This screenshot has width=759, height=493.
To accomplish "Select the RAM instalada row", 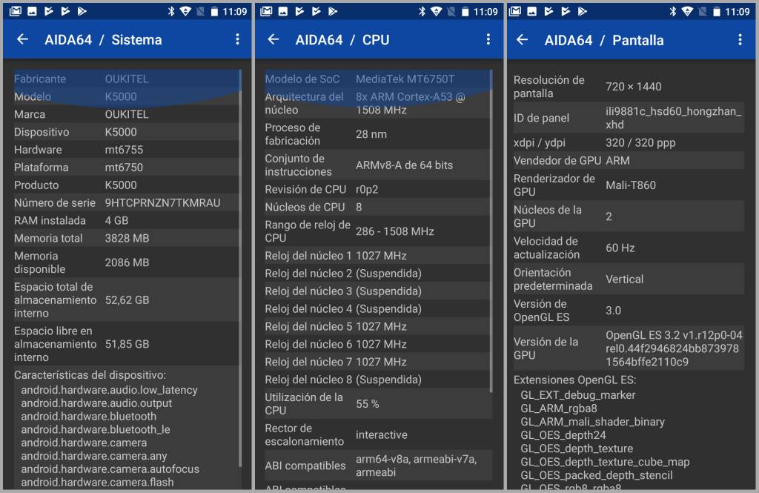I will click(x=126, y=220).
